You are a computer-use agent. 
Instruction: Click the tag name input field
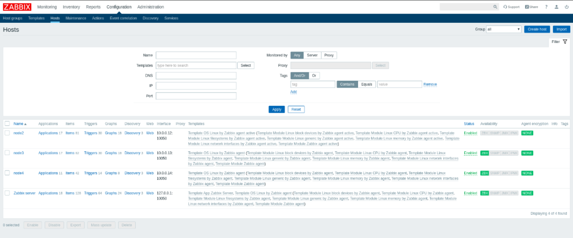313,84
